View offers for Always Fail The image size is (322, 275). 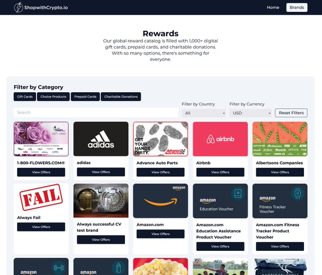pos(41,227)
